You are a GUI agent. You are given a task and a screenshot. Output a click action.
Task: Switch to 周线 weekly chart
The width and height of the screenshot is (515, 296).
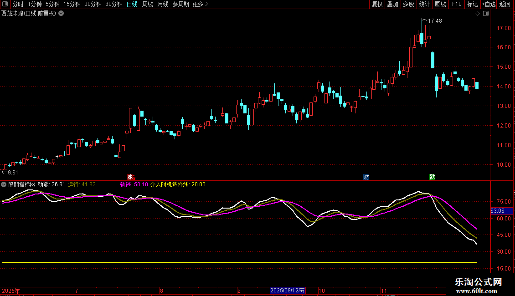(147, 4)
